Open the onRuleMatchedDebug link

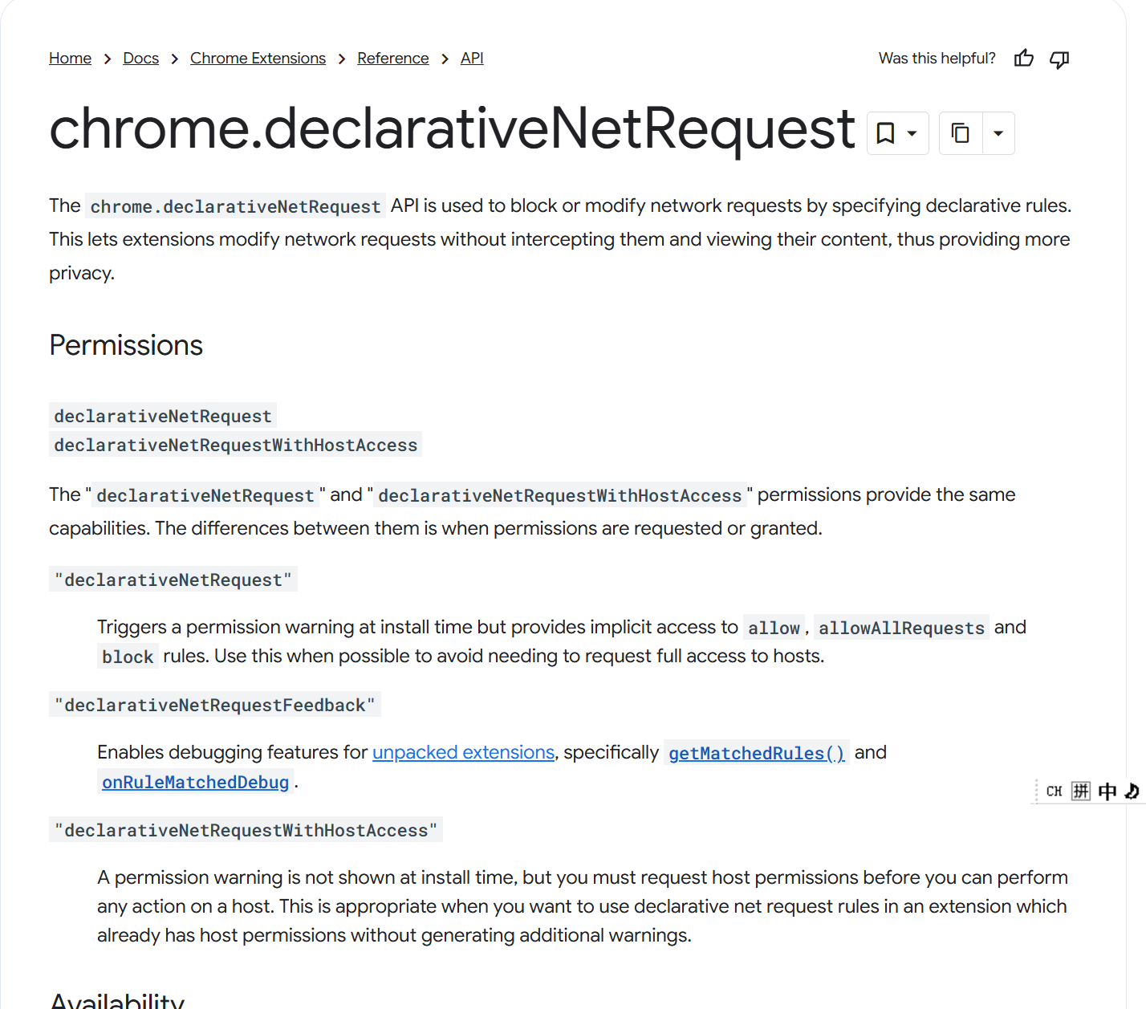pos(195,782)
